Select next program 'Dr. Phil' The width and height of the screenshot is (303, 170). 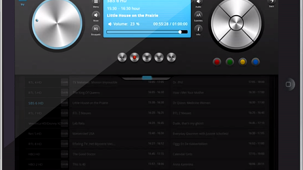(x=178, y=83)
